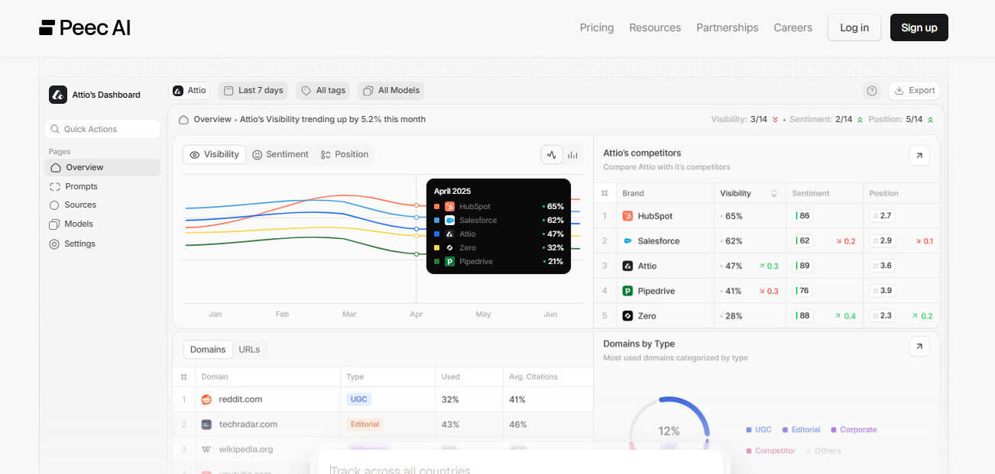This screenshot has width=995, height=474.
Task: Open the Pricing page from navigation
Action: [x=596, y=27]
